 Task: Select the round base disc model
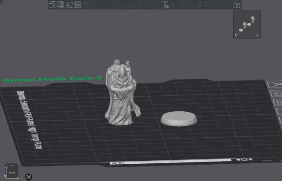click(179, 118)
